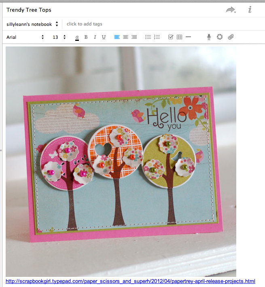
Task: Open the font size 13 dropdown
Action: click(59, 37)
